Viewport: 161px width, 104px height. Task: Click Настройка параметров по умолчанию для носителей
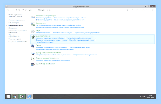58,25
